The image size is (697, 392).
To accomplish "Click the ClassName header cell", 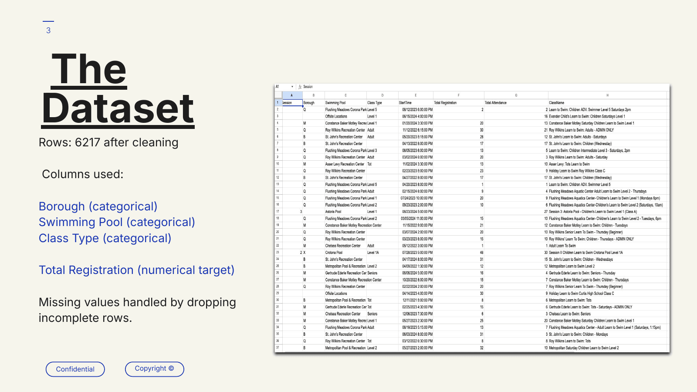I will tap(607, 103).
